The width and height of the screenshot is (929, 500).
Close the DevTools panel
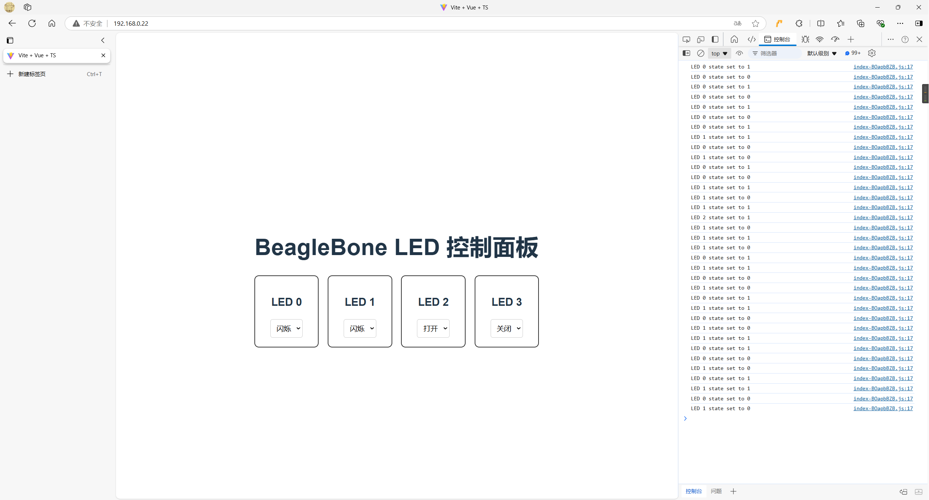point(919,39)
